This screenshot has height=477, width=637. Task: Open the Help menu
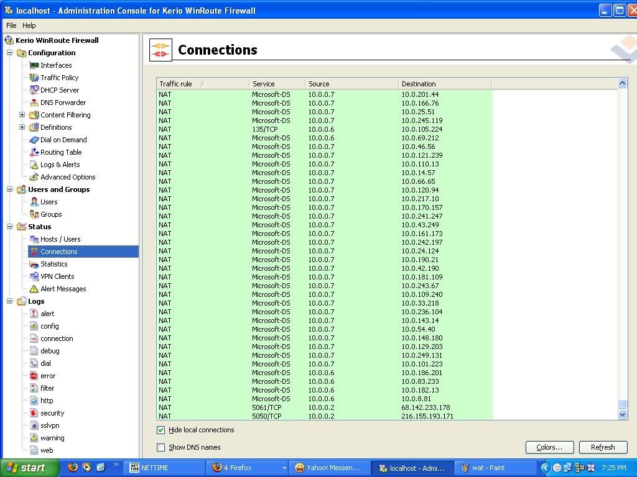point(29,25)
